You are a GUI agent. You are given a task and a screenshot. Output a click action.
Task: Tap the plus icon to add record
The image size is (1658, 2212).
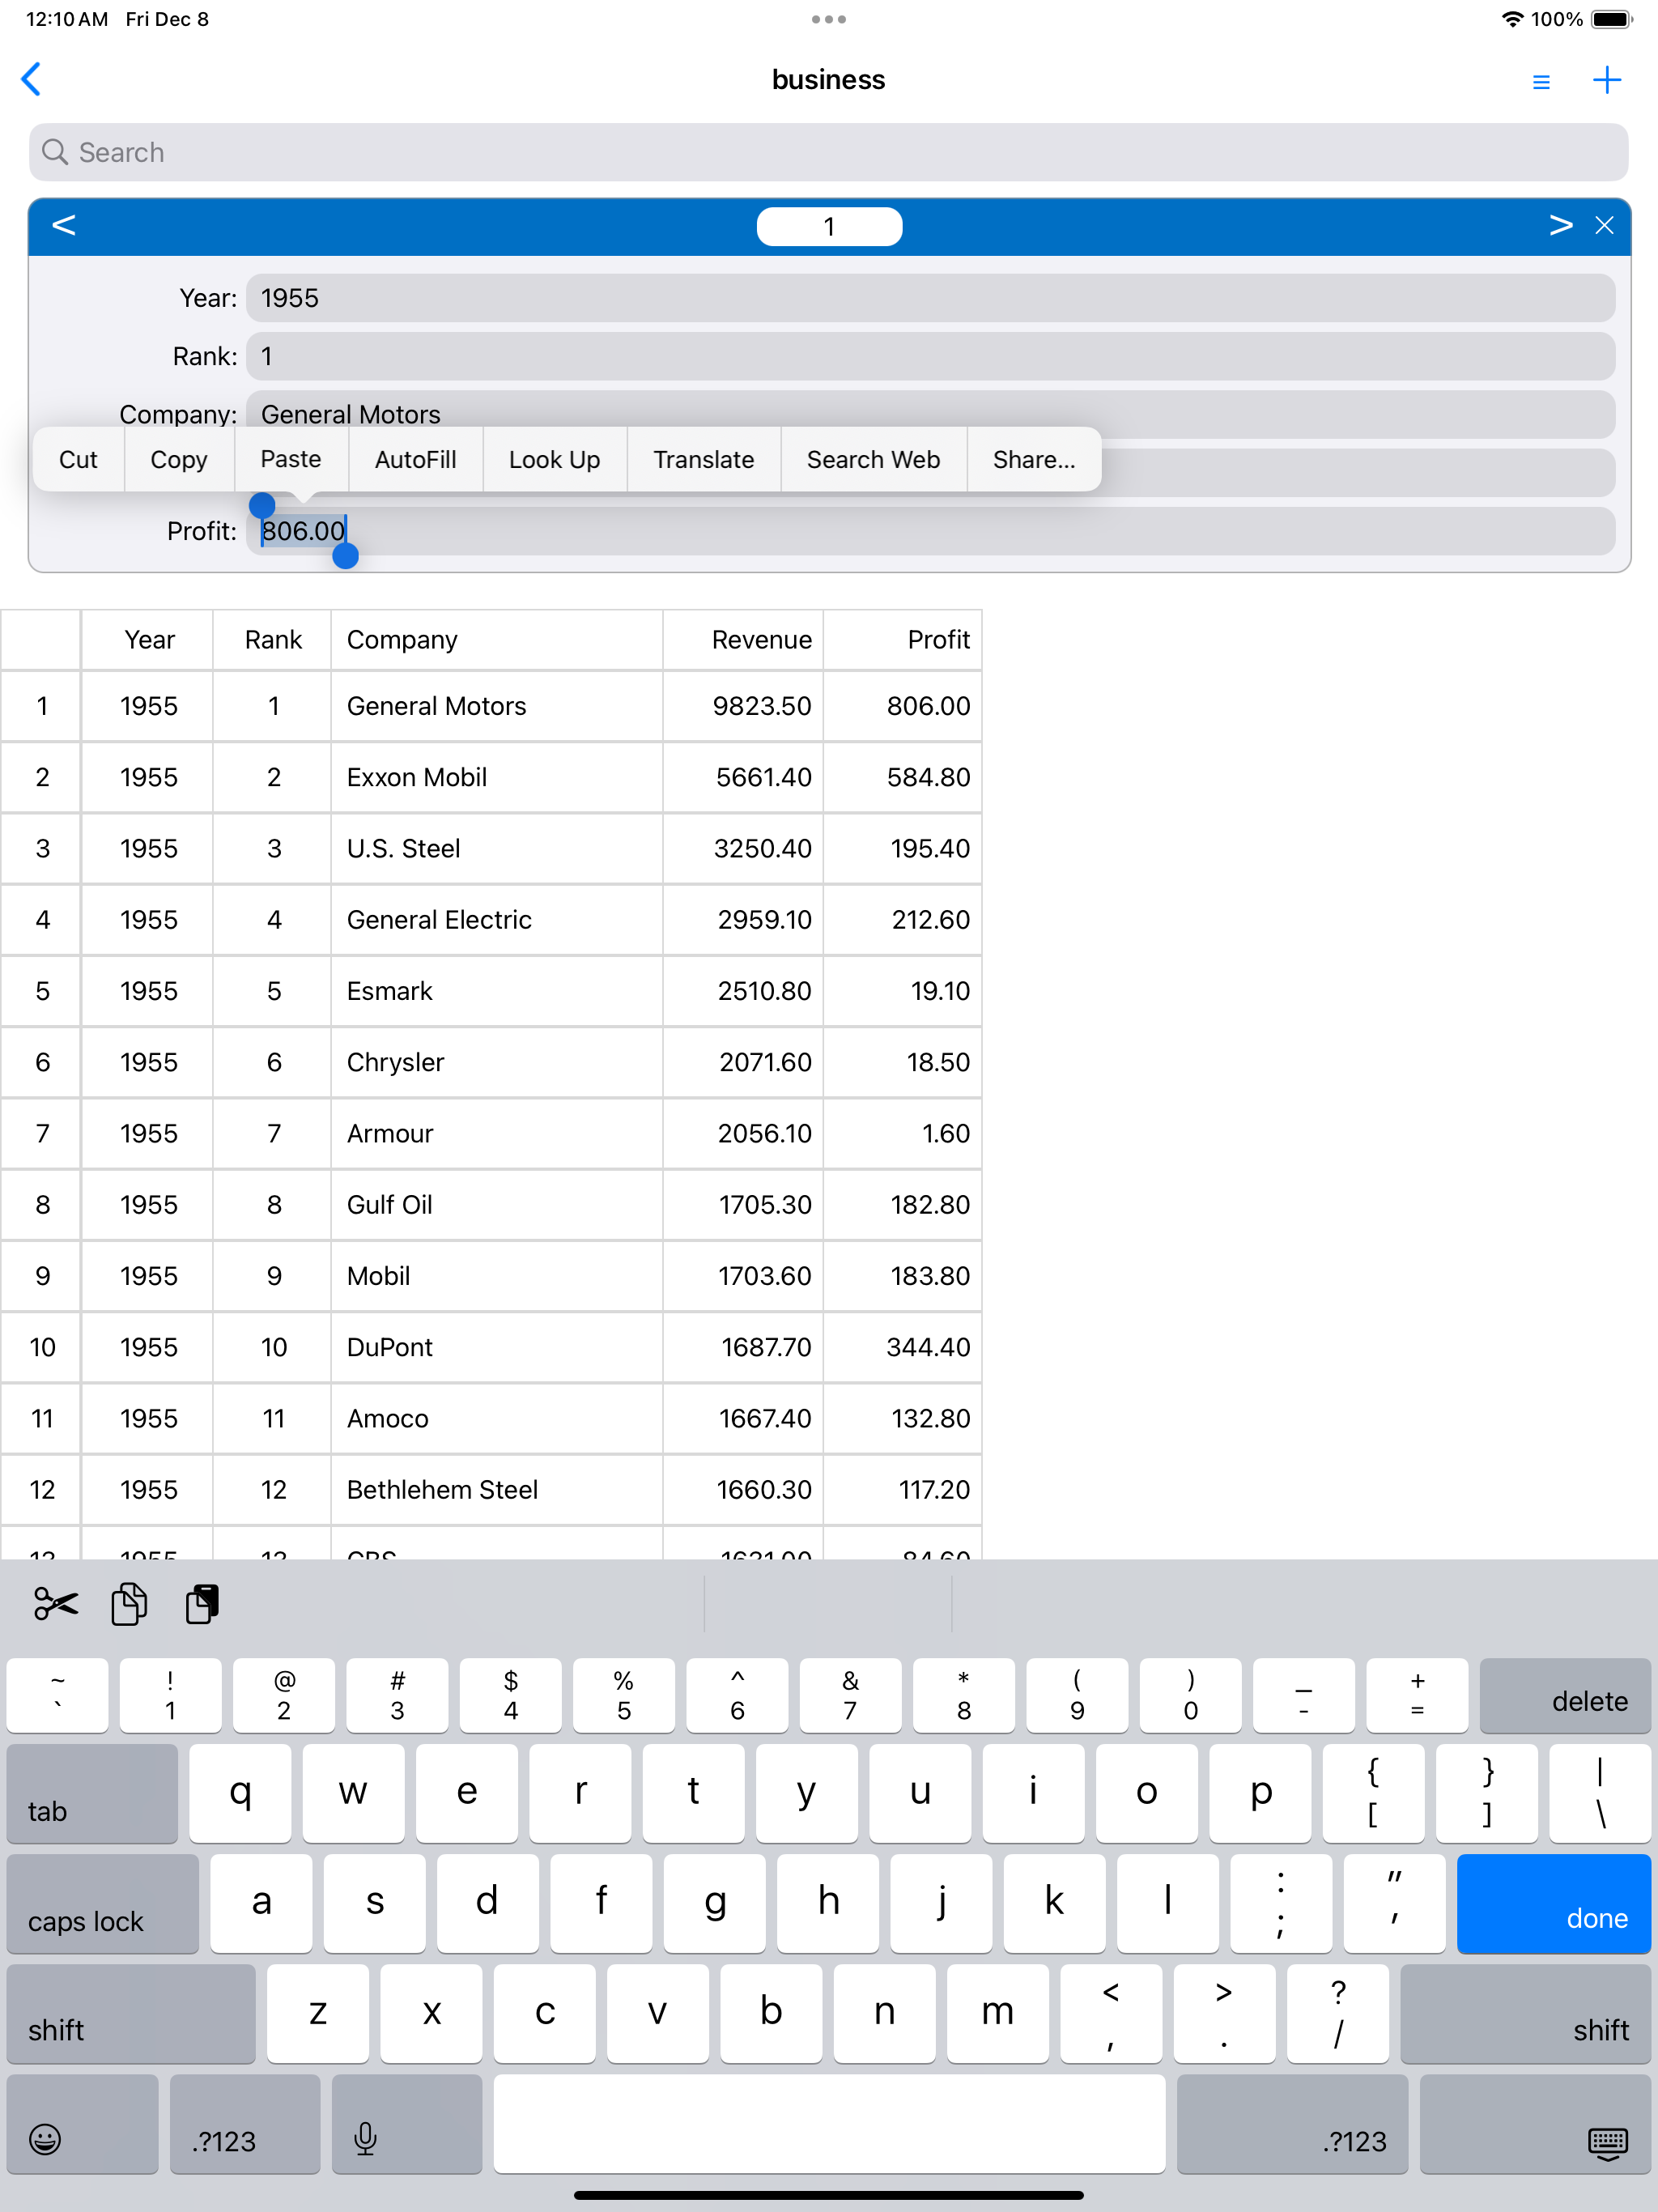click(x=1606, y=79)
